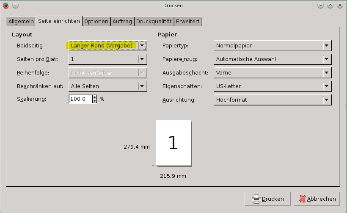
Task: Click the page preview thumbnail
Action: 173,143
